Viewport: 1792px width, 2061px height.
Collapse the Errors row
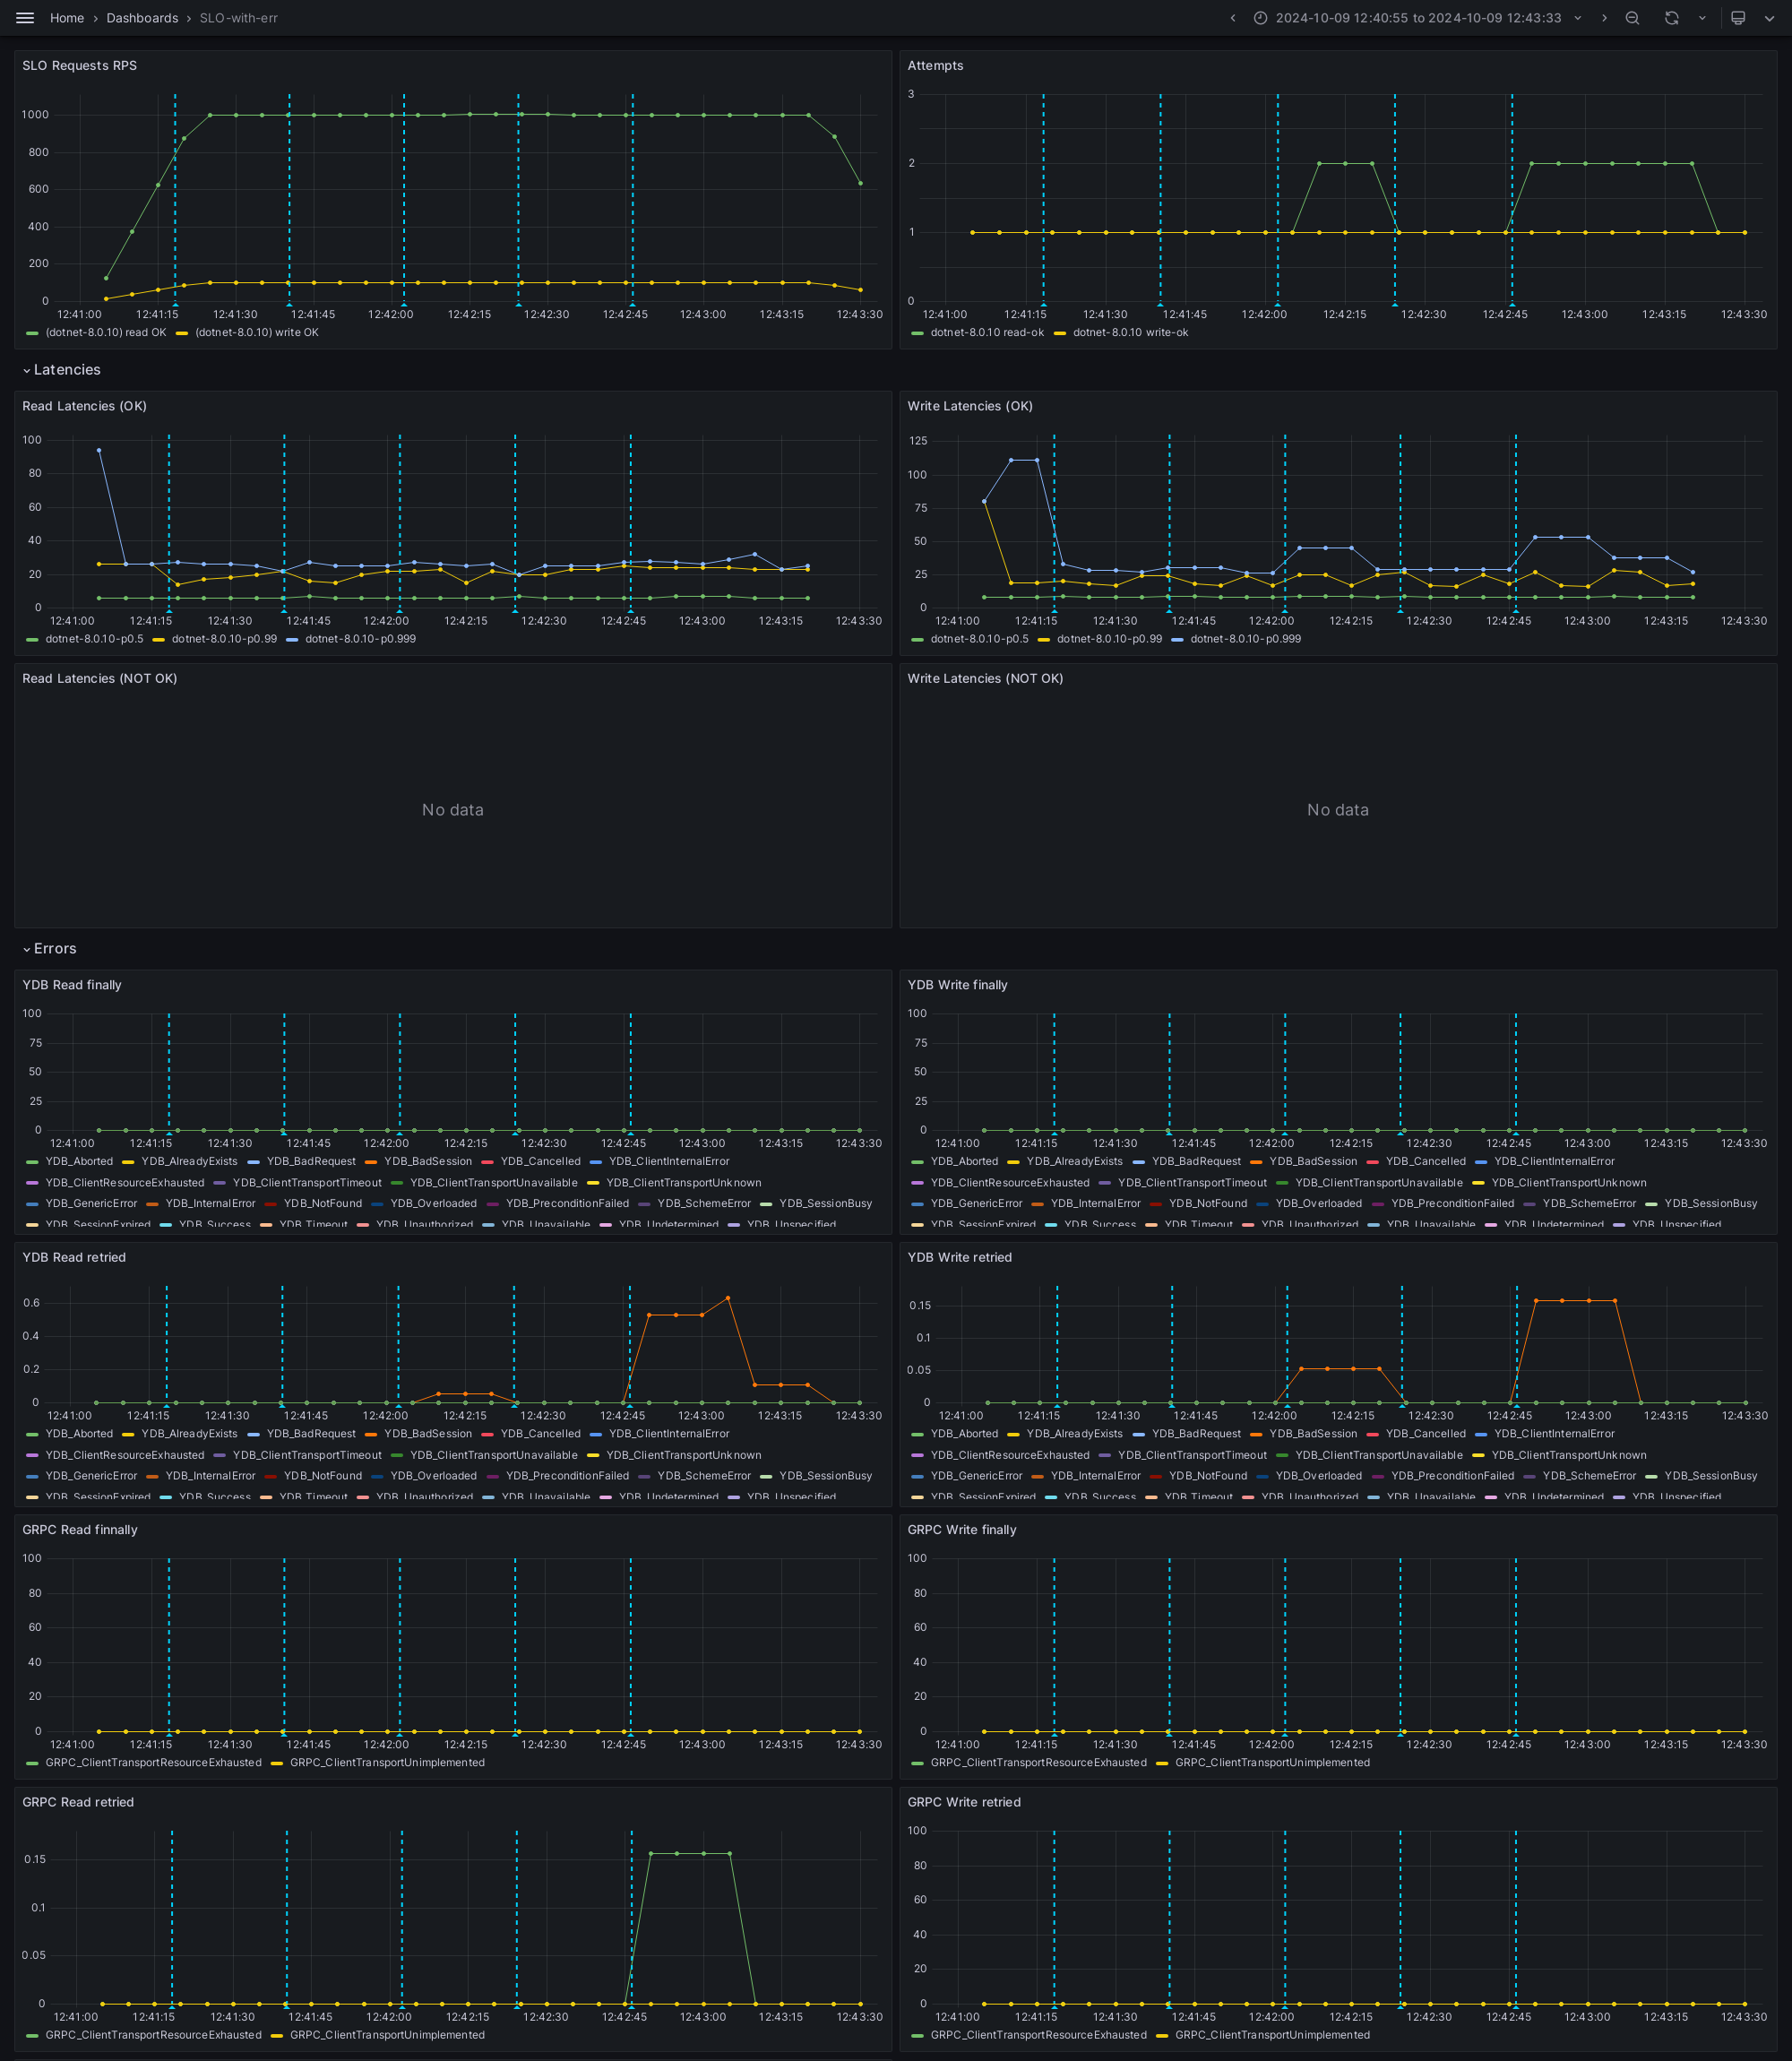(49, 949)
